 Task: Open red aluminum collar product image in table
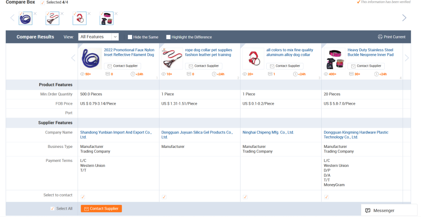click(x=253, y=59)
